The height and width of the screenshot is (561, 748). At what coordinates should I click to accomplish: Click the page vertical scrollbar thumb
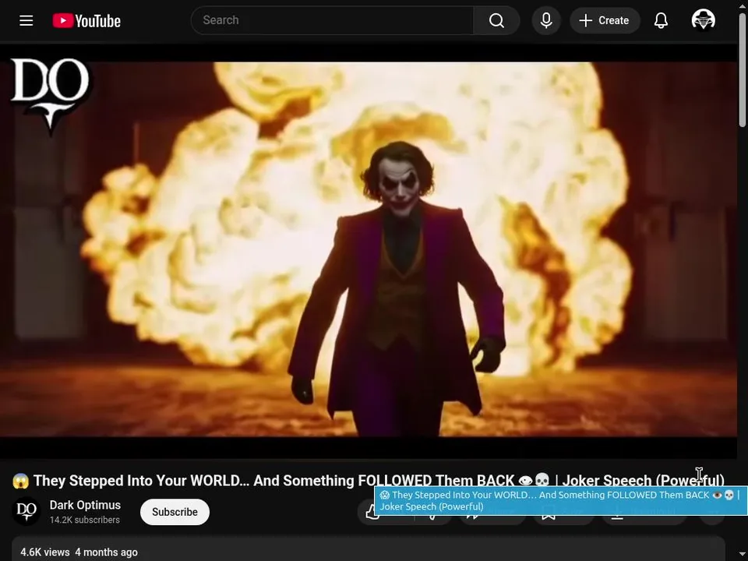point(743,69)
